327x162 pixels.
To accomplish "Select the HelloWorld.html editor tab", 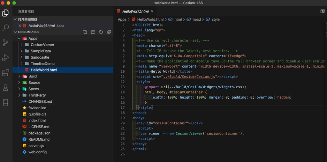I will (x=135, y=11).
